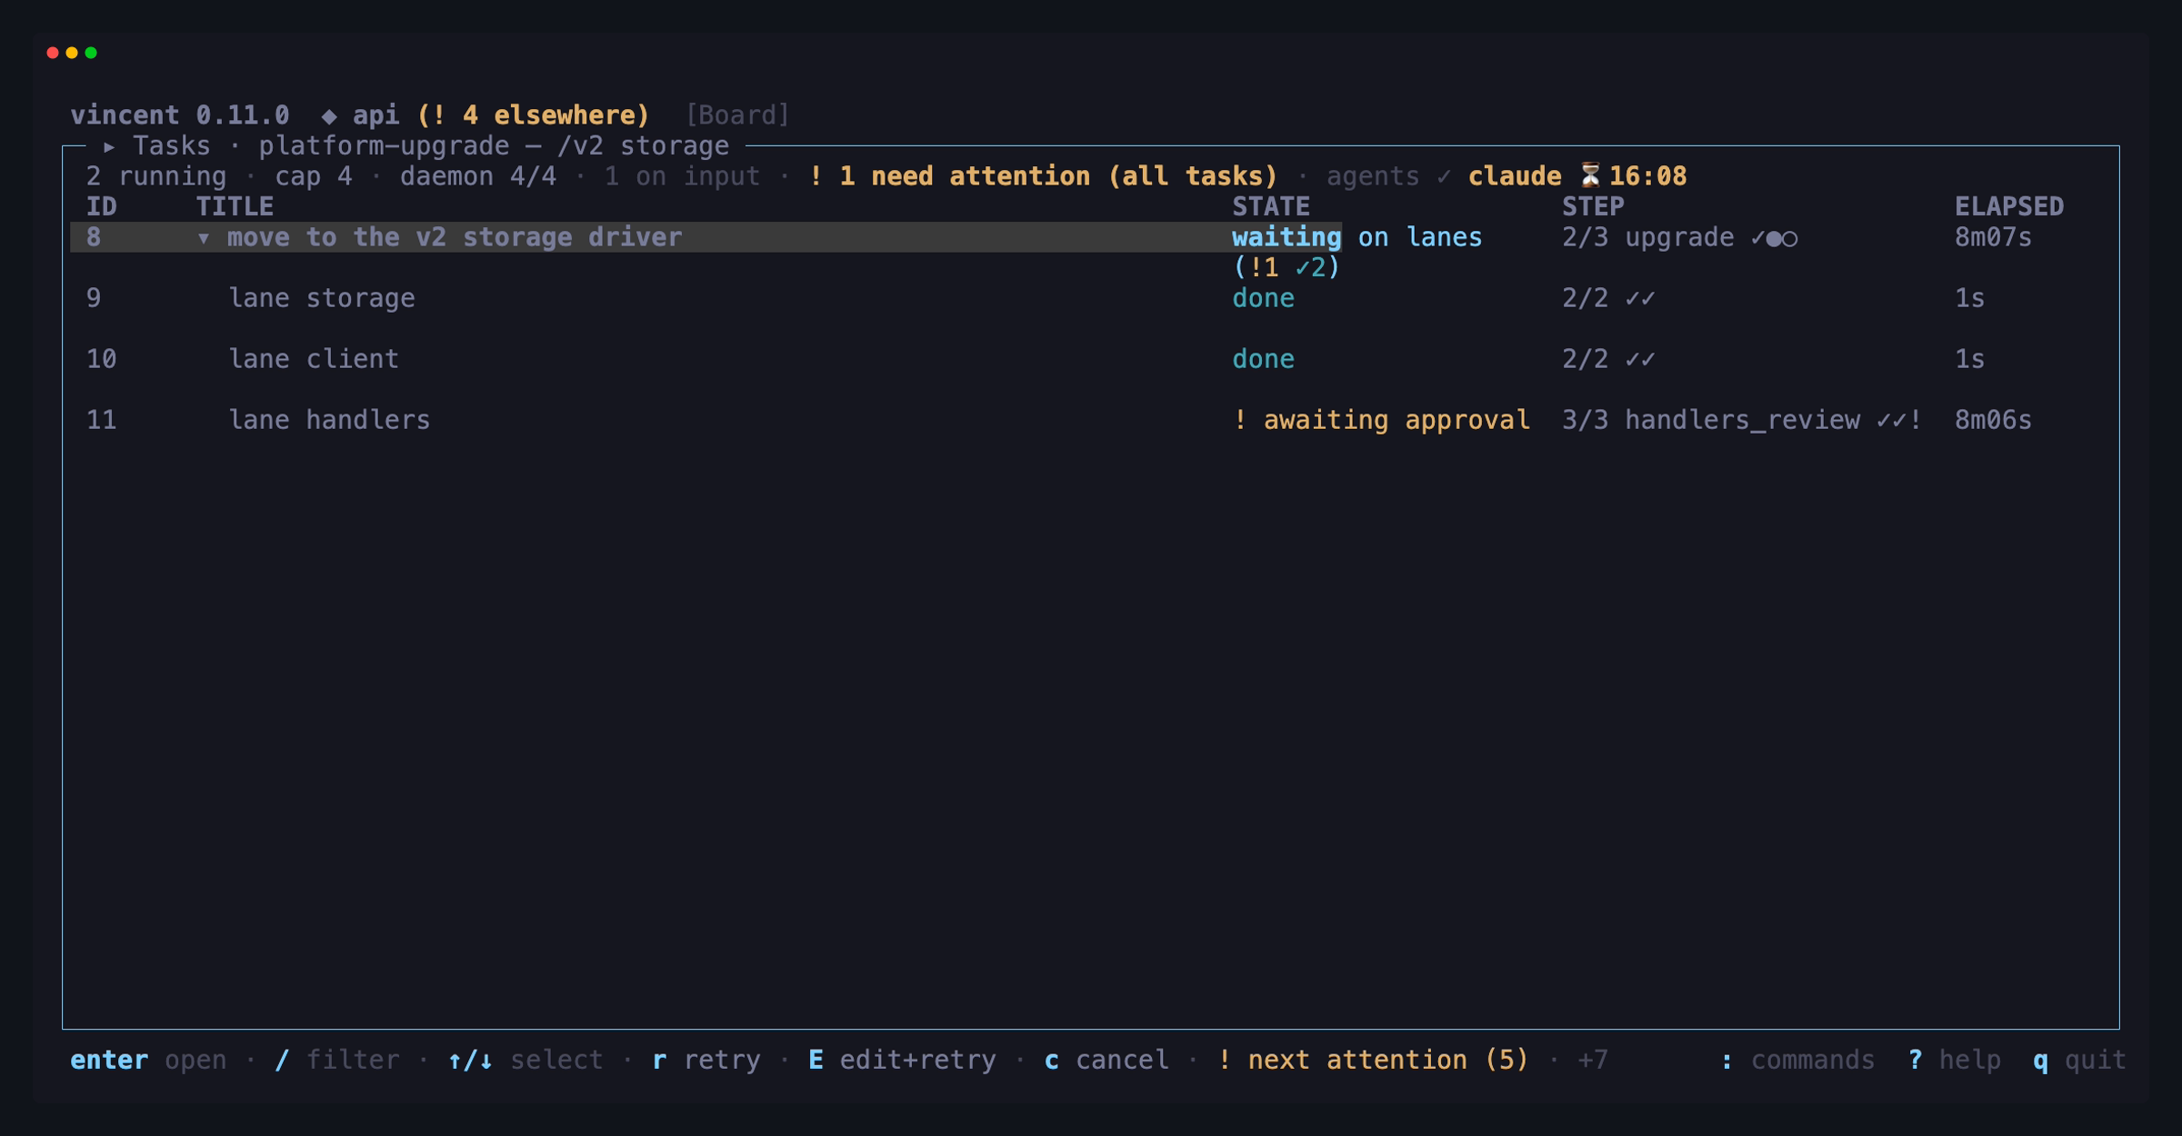Open '? help' from the footer
This screenshot has height=1136, width=2182.
tap(1955, 1060)
